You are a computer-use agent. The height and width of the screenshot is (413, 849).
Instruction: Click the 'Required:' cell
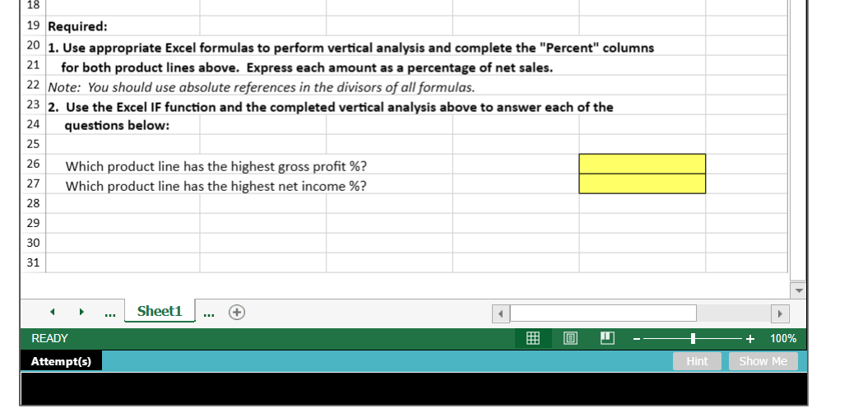tap(78, 26)
